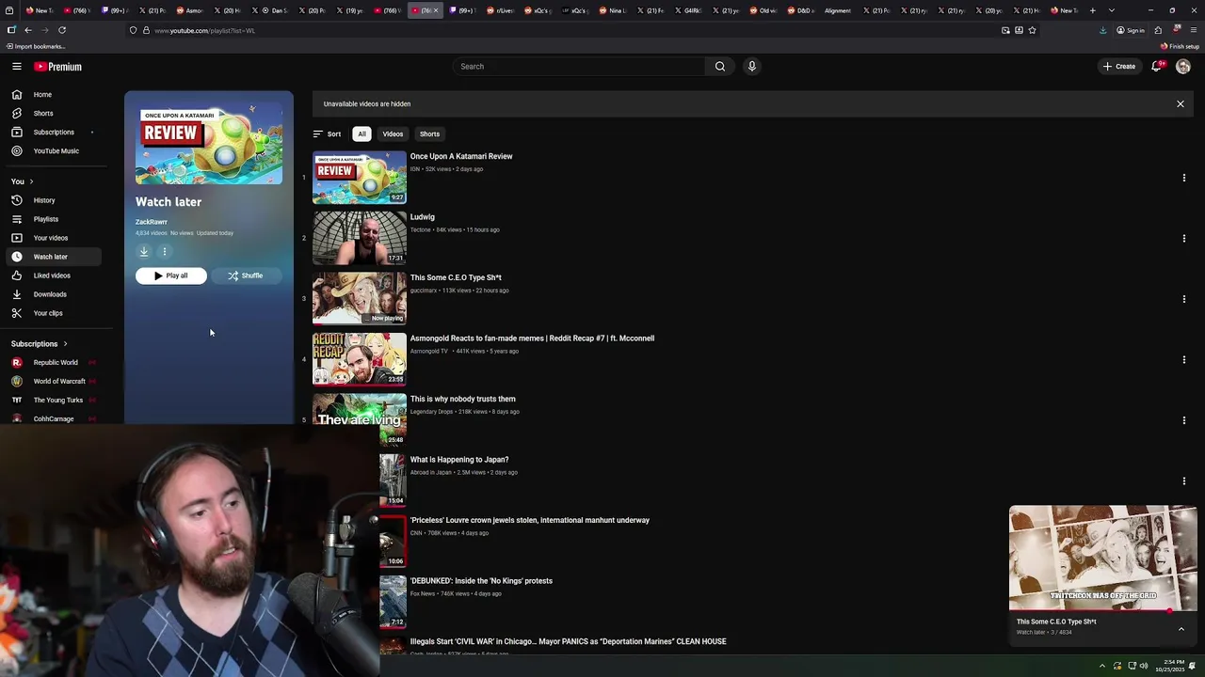
Task: Click Asmongold TV channel name
Action: (x=429, y=351)
